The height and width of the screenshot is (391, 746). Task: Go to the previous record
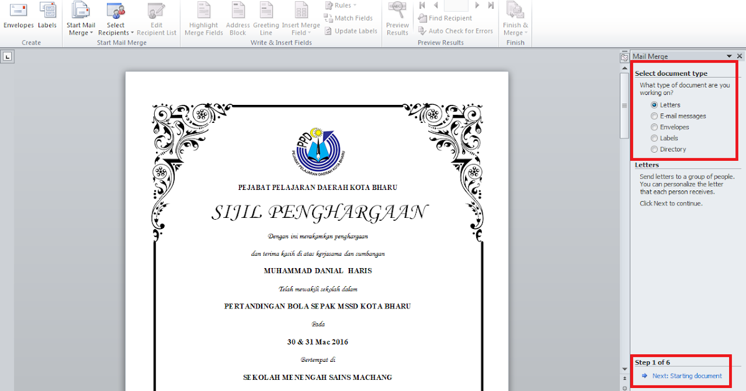(x=436, y=5)
